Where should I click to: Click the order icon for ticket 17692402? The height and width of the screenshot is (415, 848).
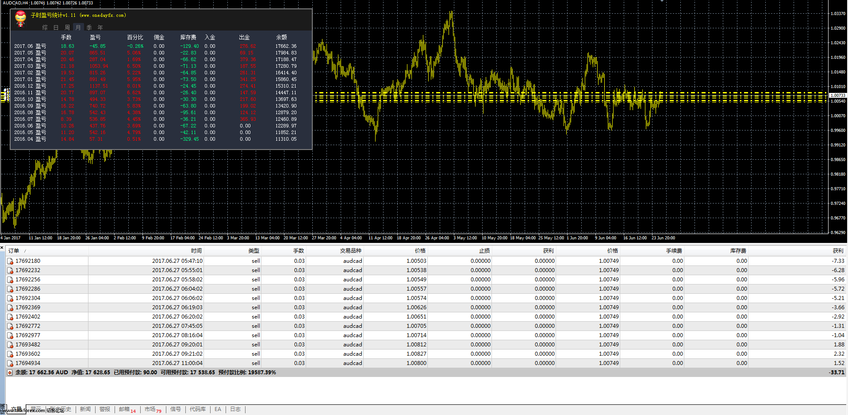pos(10,317)
